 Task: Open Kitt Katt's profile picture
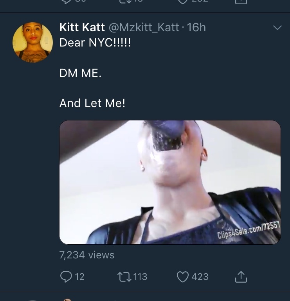click(x=32, y=42)
